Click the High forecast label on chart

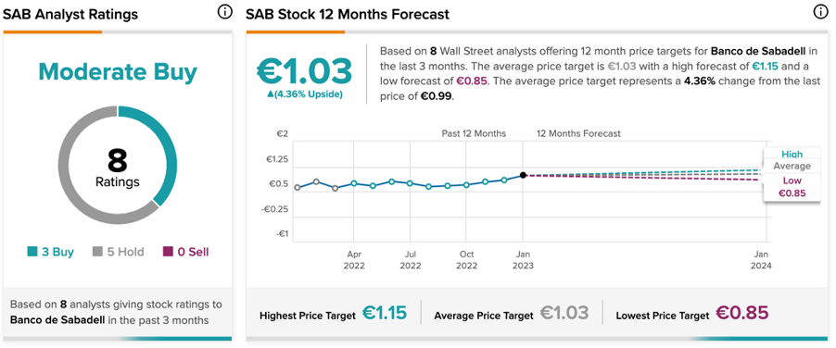(x=792, y=155)
